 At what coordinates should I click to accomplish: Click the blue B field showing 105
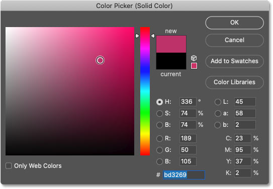[188, 161]
